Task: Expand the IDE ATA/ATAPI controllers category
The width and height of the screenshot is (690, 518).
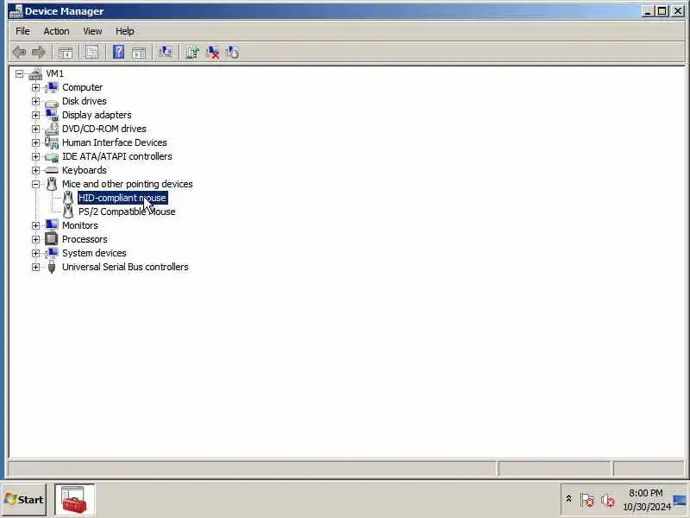Action: click(x=35, y=156)
